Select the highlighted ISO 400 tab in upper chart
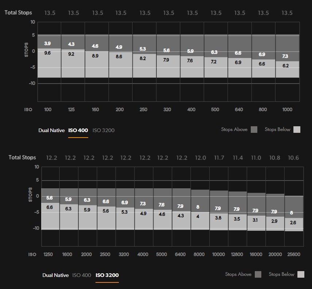The image size is (312, 289). pos(78,130)
